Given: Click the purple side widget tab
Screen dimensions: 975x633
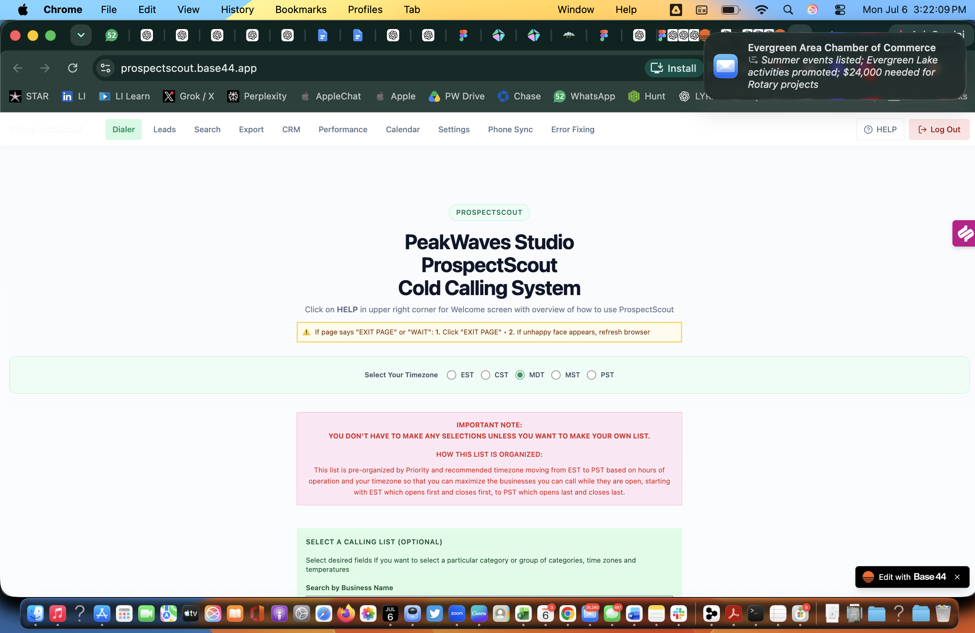Looking at the screenshot, I should point(964,234).
